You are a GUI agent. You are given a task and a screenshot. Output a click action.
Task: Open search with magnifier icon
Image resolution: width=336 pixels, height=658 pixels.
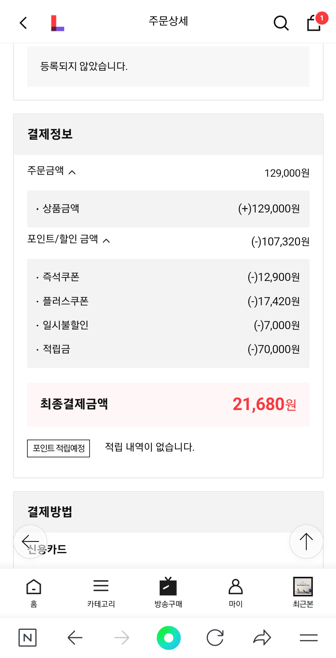point(281,23)
